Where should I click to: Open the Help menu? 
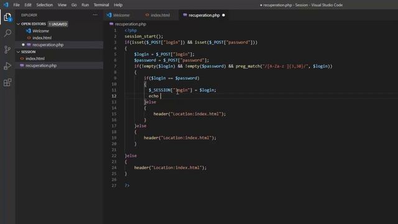[x=118, y=5]
